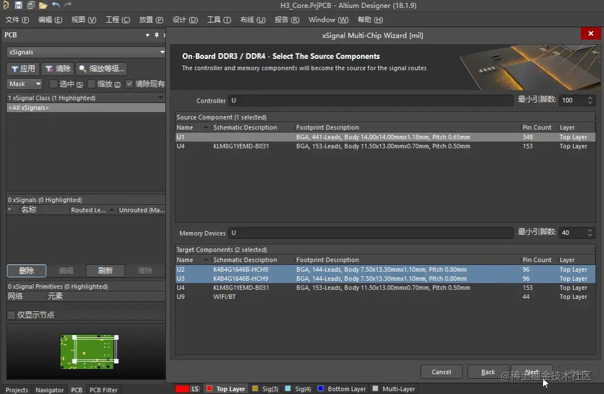
Task: Sort Source Component list by Pin Count header
Action: click(x=537, y=127)
